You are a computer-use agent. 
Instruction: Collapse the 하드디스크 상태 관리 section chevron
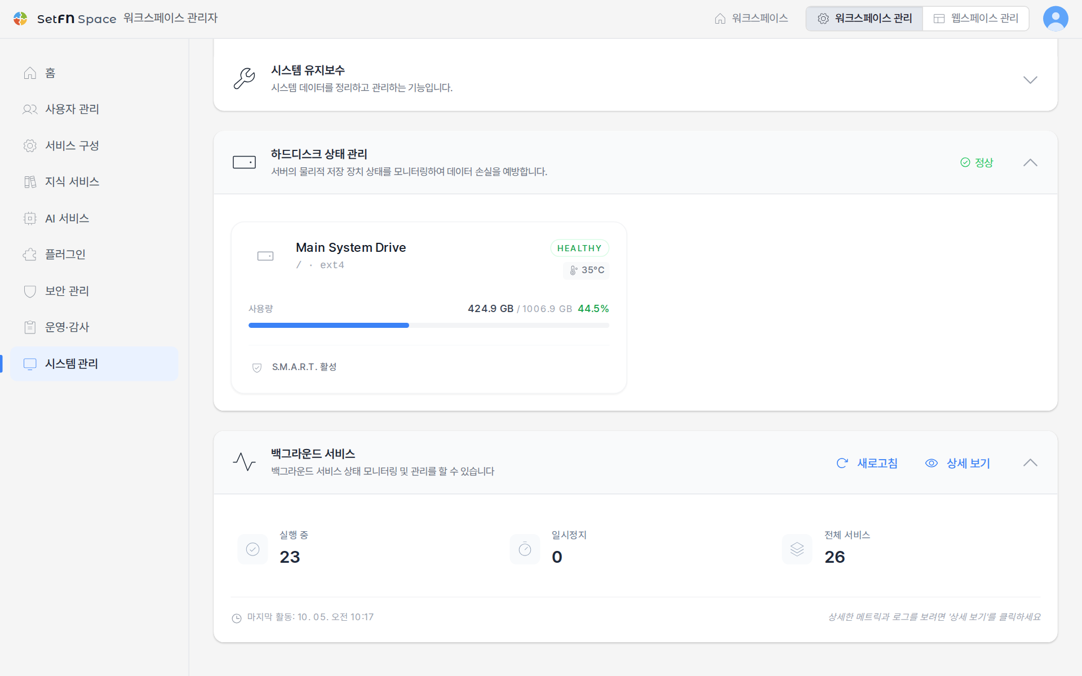click(x=1030, y=162)
